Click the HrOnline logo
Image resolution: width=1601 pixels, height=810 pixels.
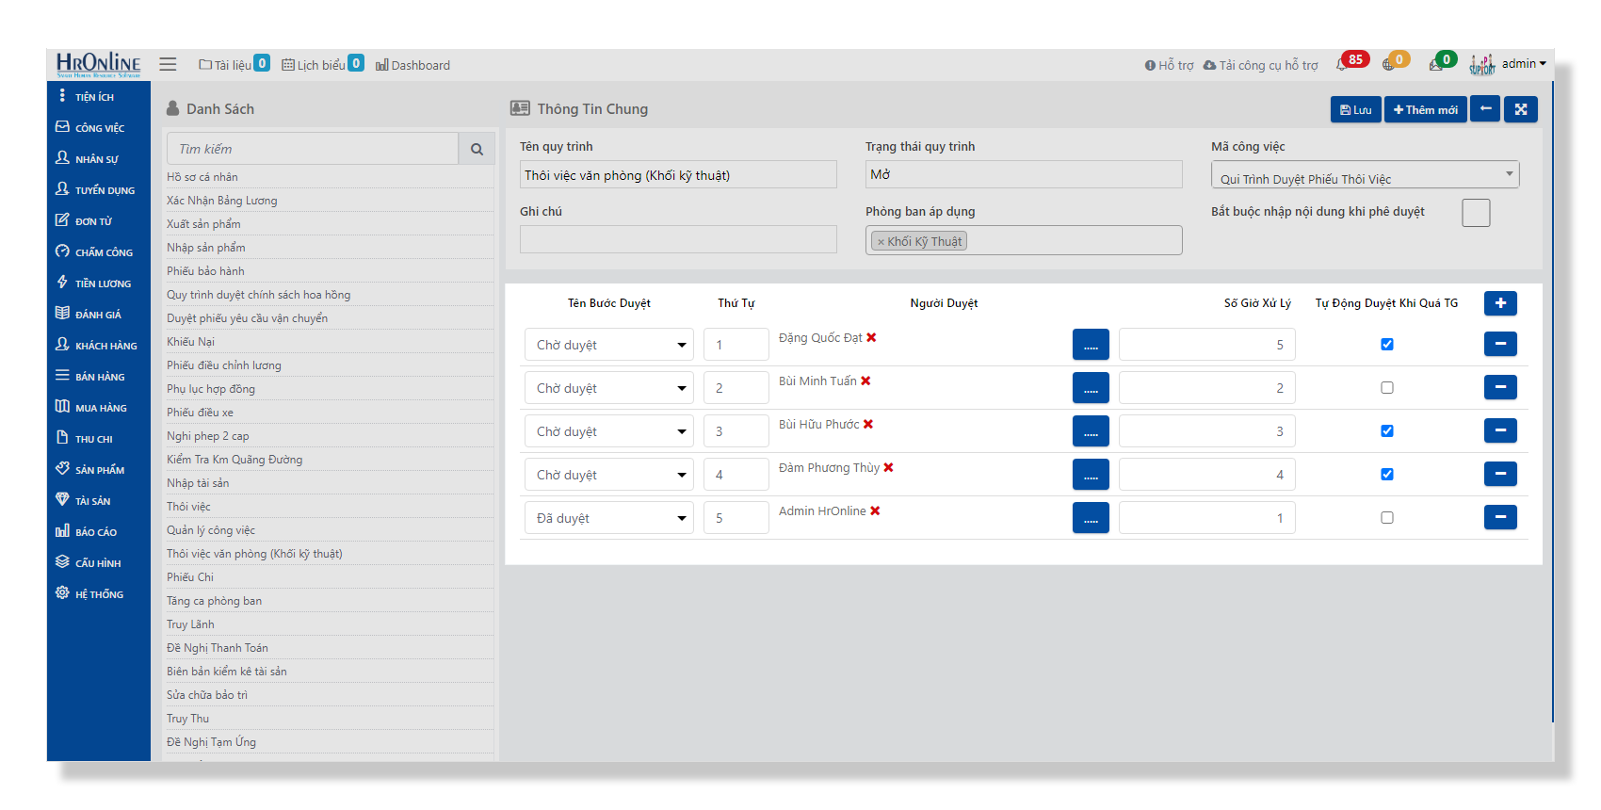click(98, 64)
